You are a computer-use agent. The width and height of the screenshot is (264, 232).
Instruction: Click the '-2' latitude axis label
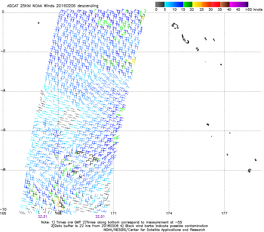[x=3, y=51]
